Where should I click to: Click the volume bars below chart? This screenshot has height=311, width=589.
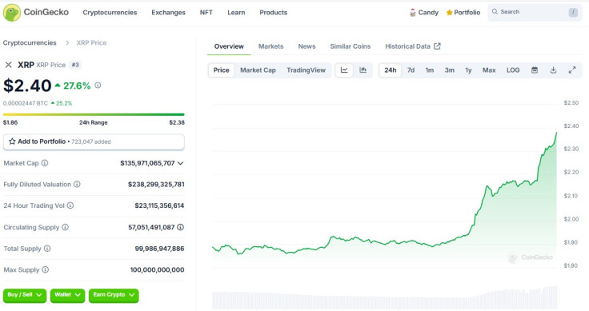[x=385, y=298]
